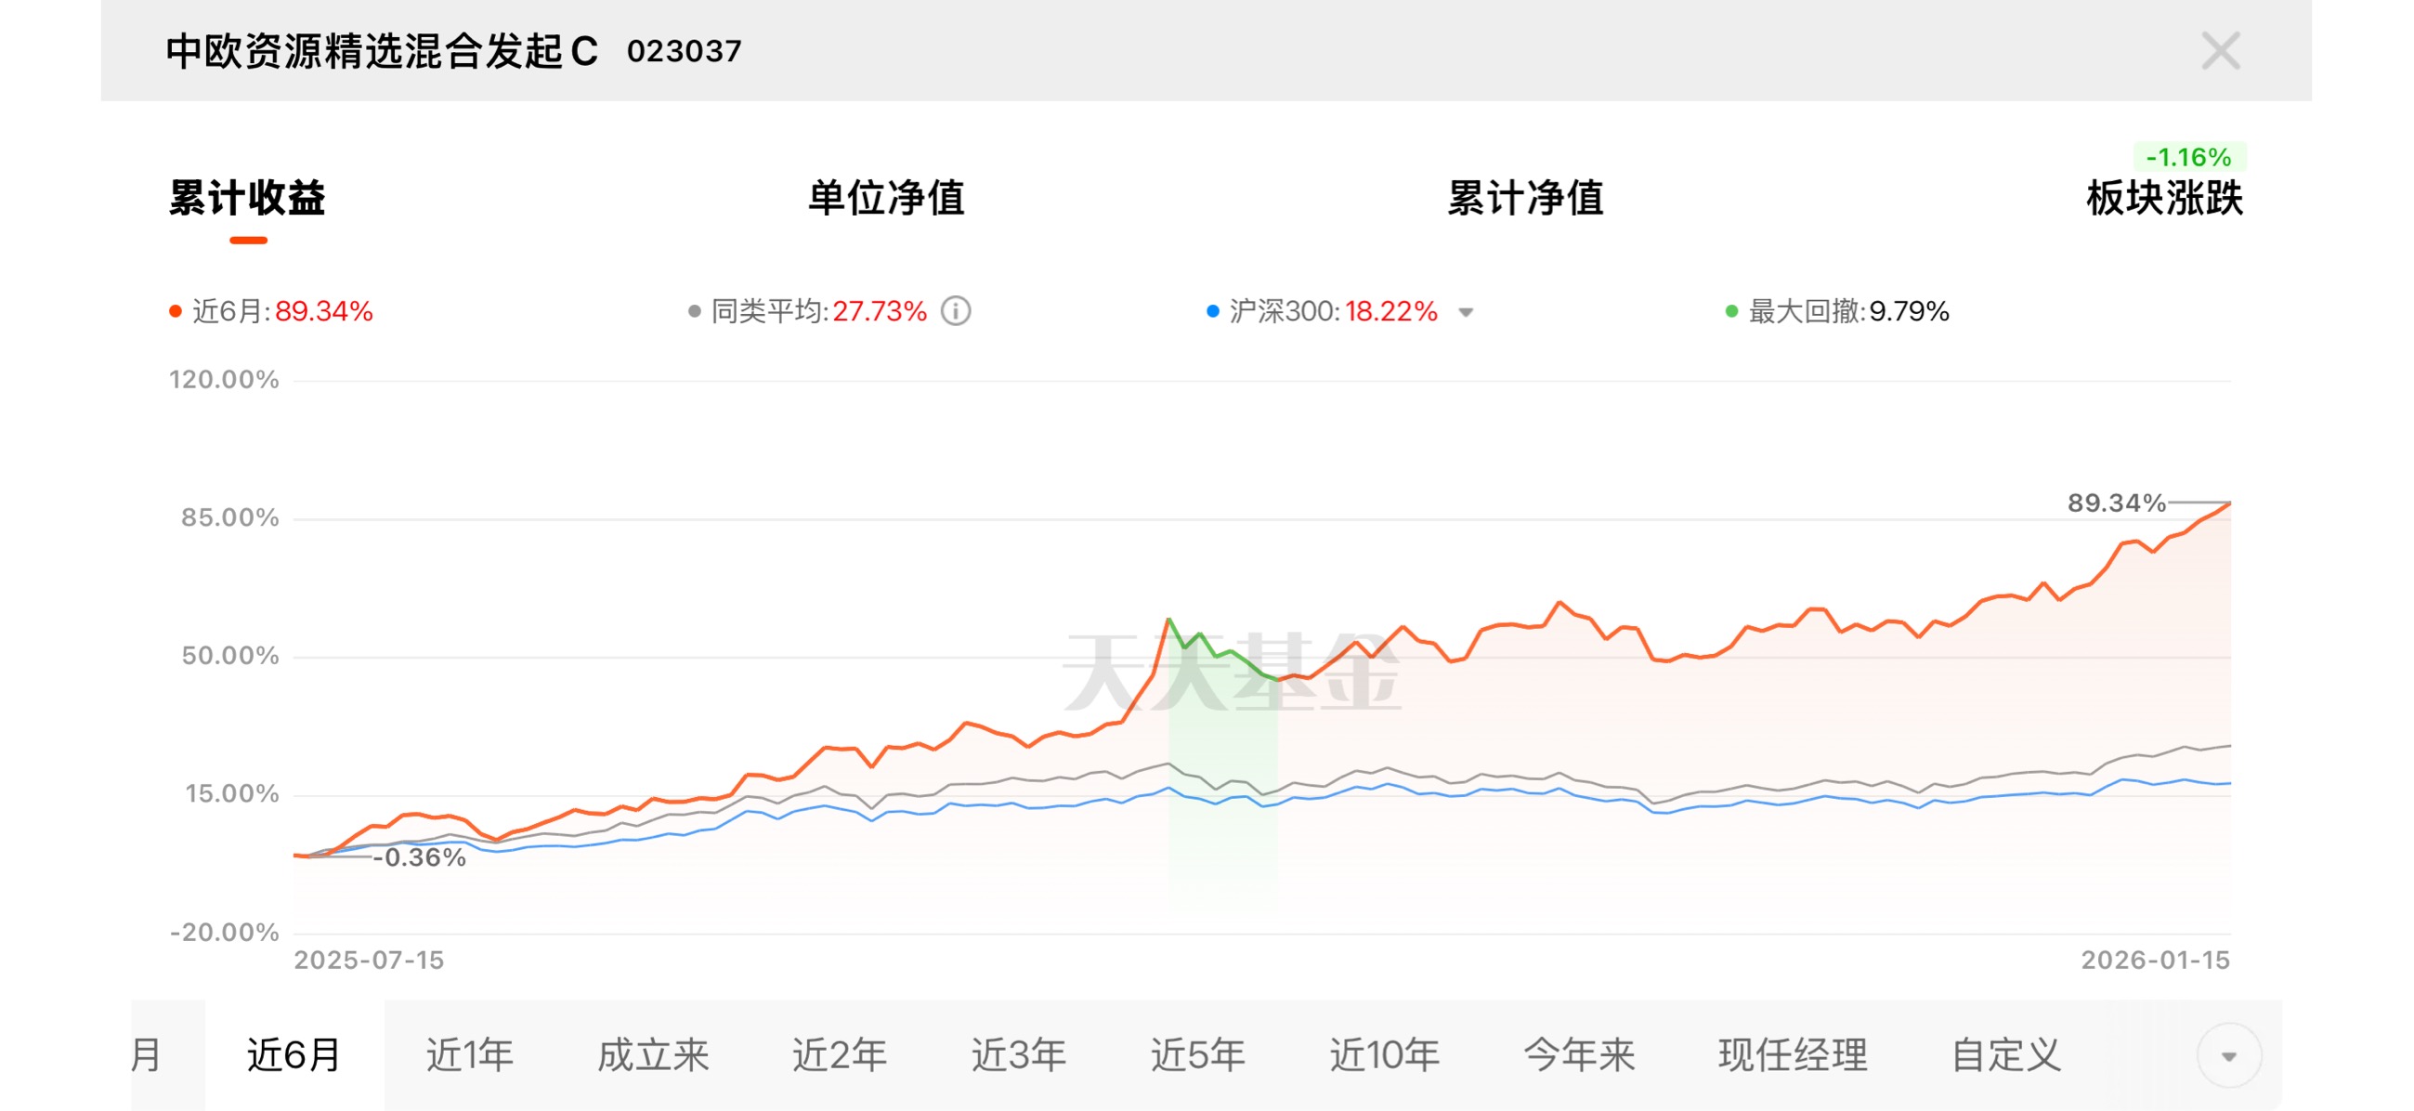The height and width of the screenshot is (1111, 2414).
Task: Click the info icon beside 同类平均
Action: click(955, 310)
